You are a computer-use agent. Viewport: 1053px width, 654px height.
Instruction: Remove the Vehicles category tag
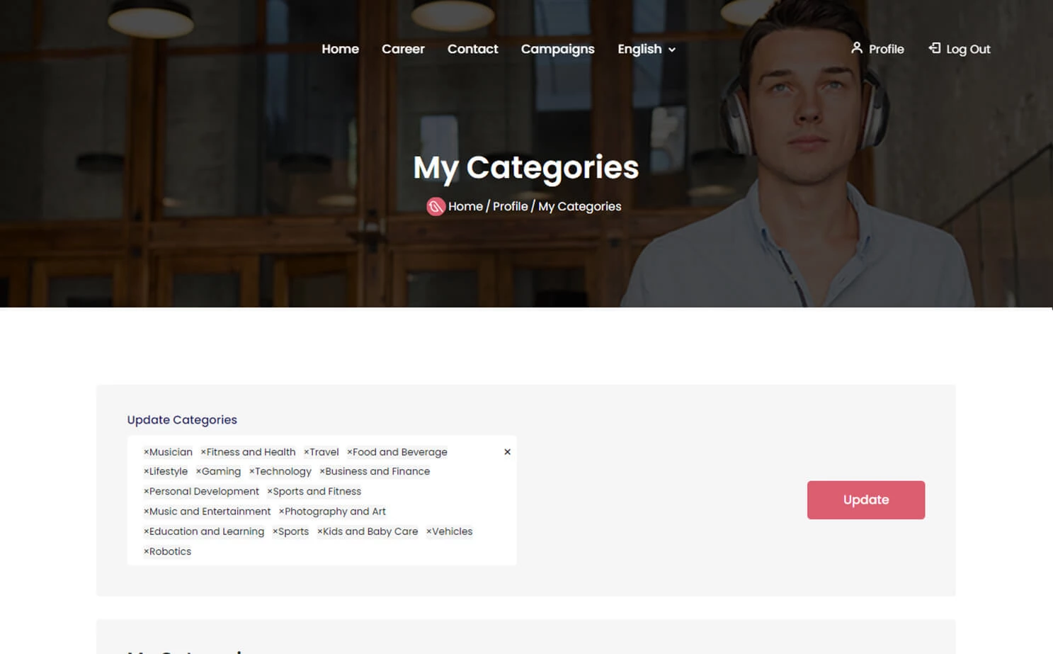pos(428,531)
